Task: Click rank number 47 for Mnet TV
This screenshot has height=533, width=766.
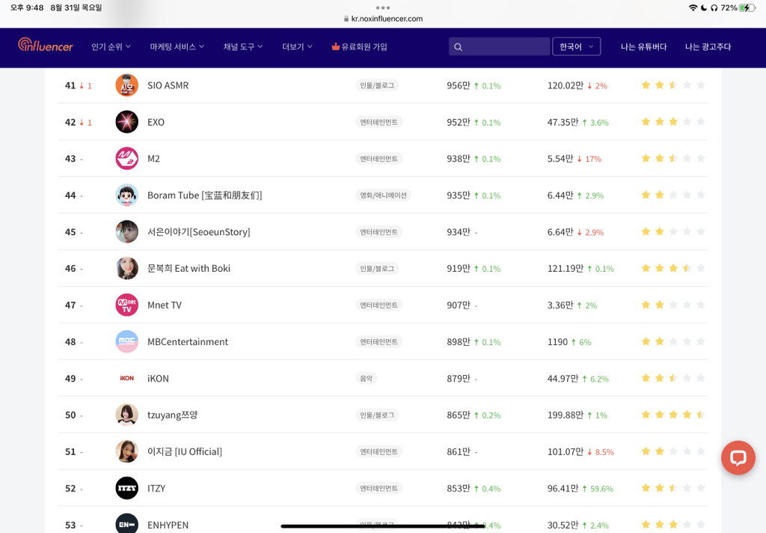Action: pos(70,305)
